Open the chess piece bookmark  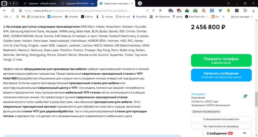97,16
